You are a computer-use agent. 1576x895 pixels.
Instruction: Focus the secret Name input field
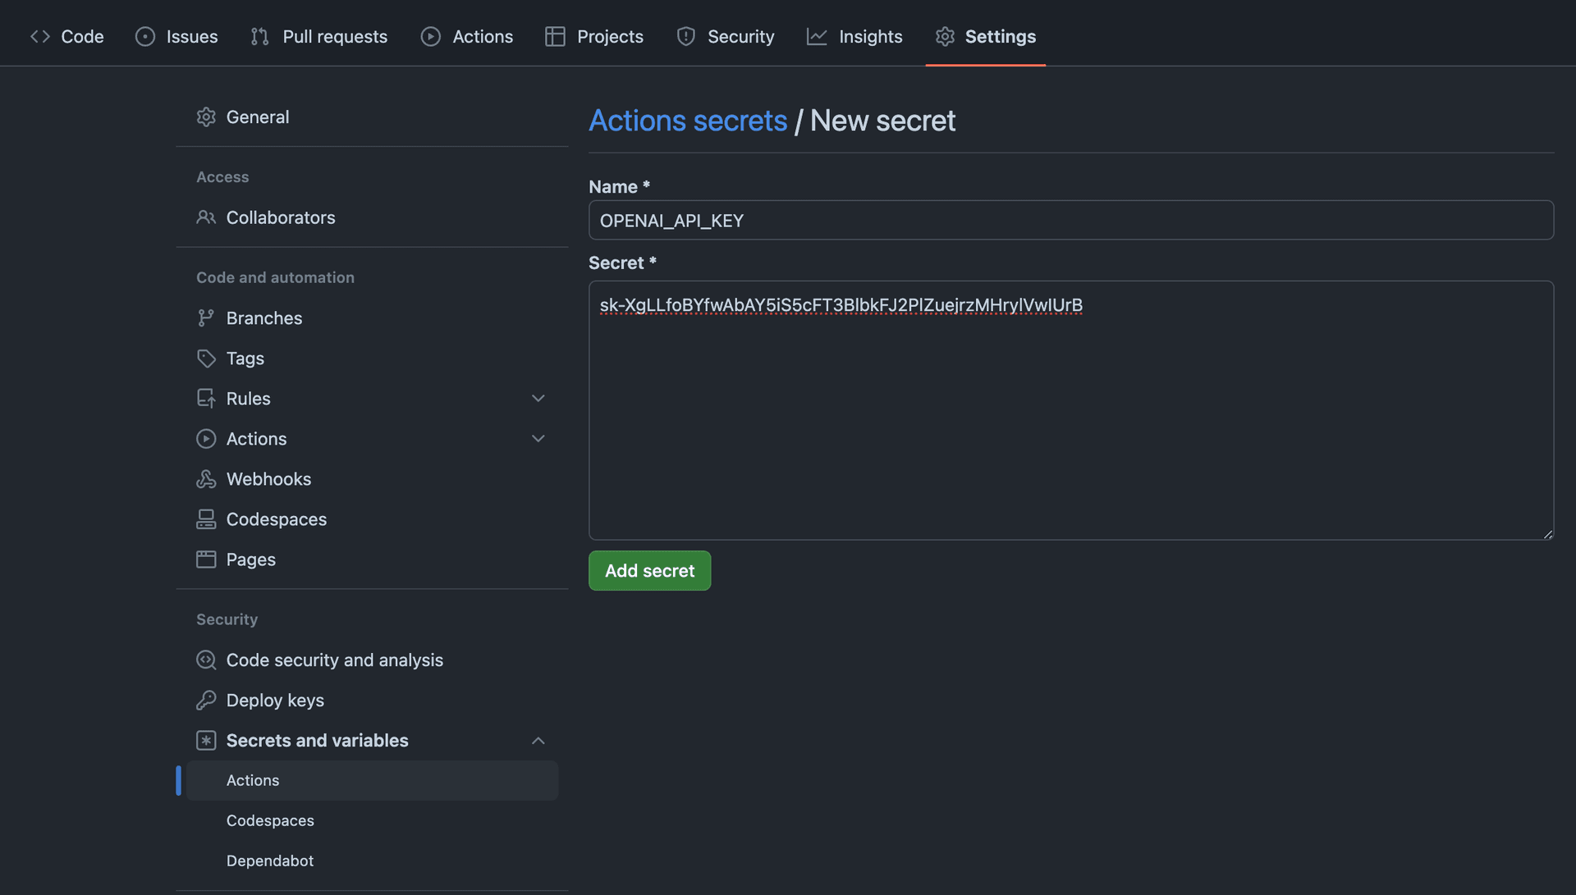[x=1070, y=221]
